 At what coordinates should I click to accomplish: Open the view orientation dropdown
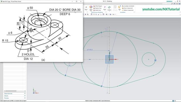[x=104, y=14]
